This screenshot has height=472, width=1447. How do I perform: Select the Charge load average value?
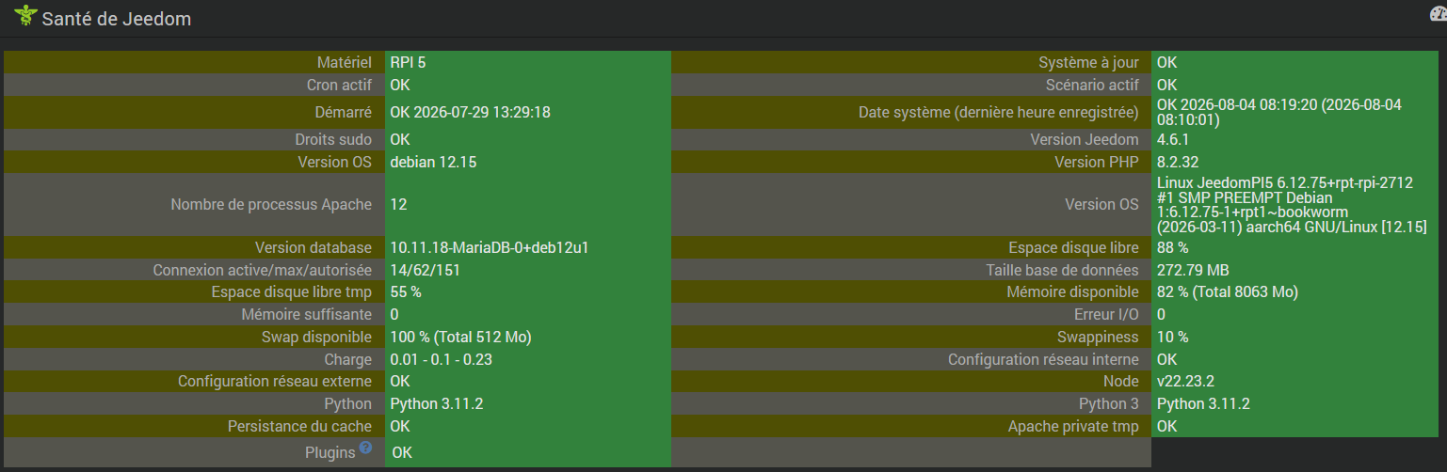point(528,359)
